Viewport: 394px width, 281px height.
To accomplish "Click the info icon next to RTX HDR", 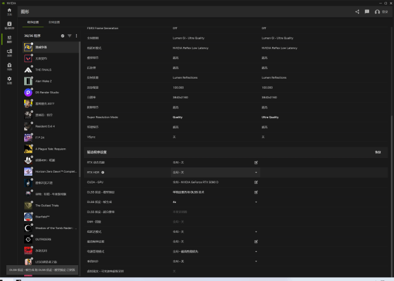I will pyautogui.click(x=103, y=173).
